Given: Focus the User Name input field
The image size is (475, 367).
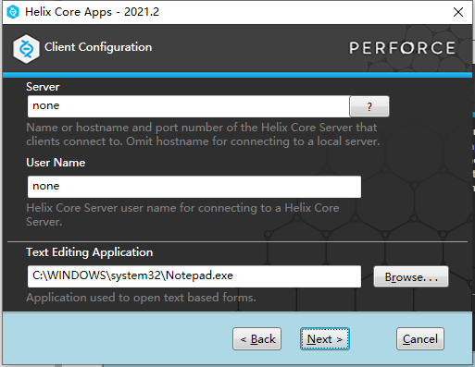Looking at the screenshot, I should coord(194,187).
